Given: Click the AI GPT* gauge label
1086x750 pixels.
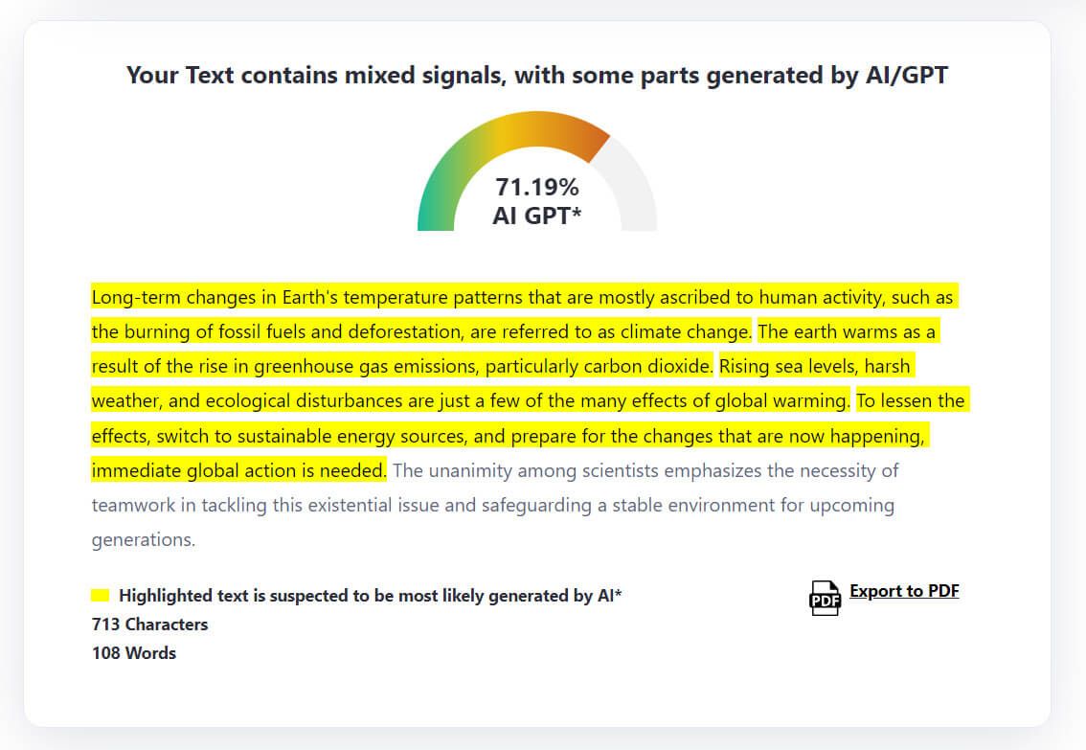Looking at the screenshot, I should click(x=536, y=216).
